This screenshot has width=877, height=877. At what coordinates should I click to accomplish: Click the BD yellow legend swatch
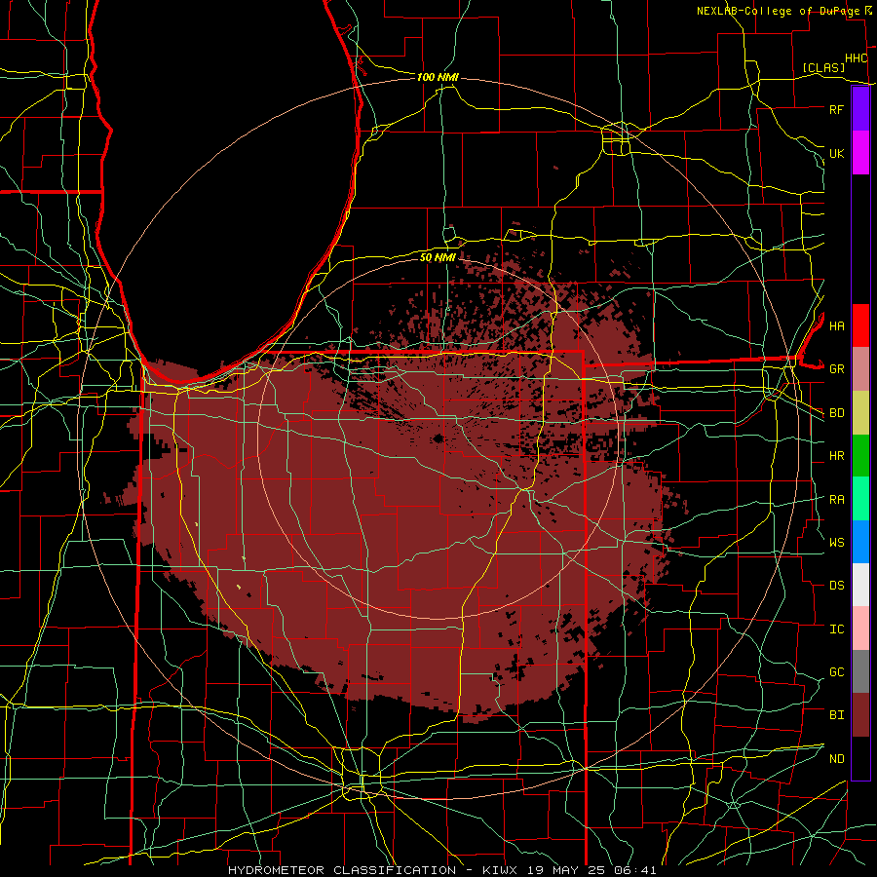[860, 413]
